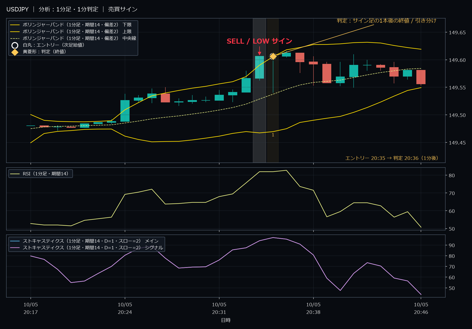Click the time axis label 10/05 20:38
The width and height of the screenshot is (472, 329).
tap(313, 308)
